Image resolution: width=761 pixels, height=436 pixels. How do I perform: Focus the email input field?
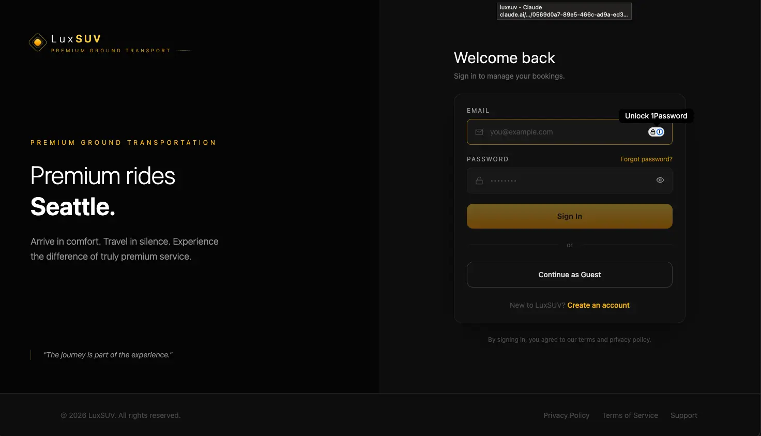coord(570,132)
